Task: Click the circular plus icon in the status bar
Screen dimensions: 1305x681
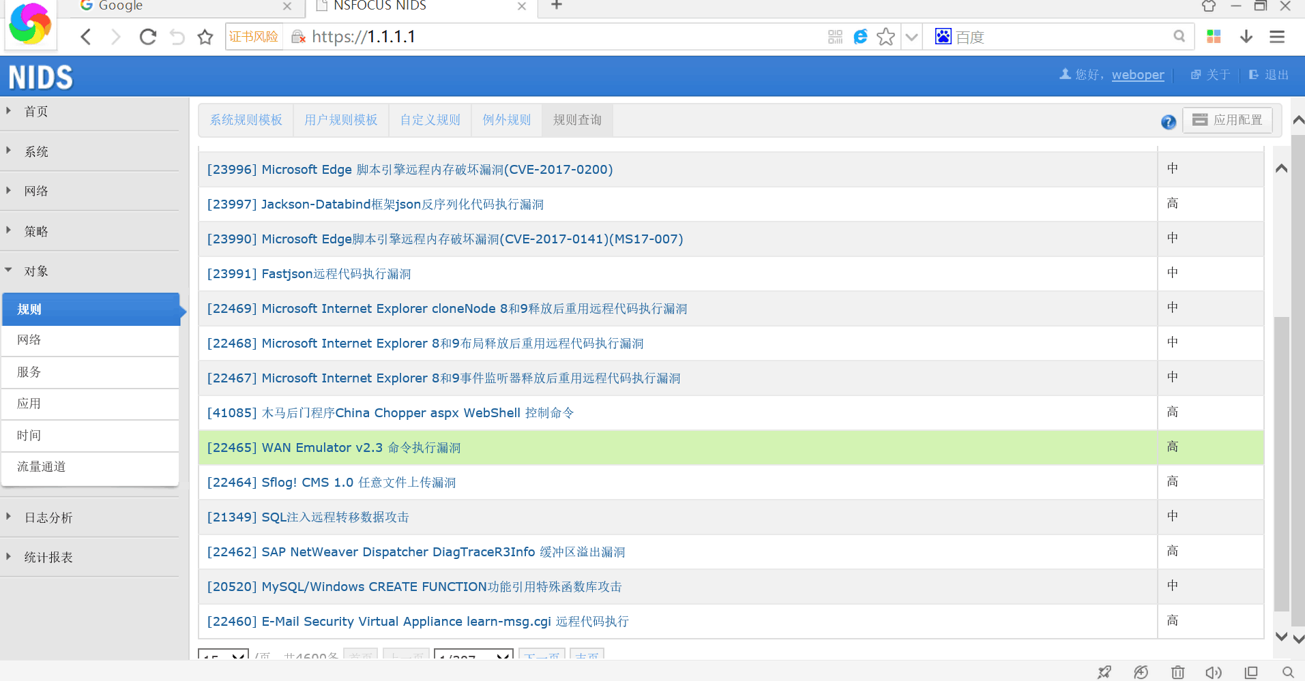Action: [x=1141, y=672]
